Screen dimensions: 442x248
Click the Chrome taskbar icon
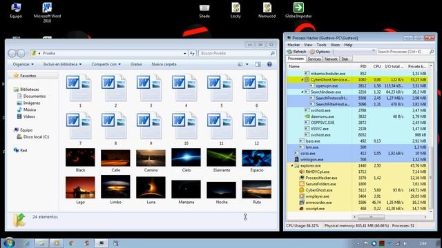(71, 243)
